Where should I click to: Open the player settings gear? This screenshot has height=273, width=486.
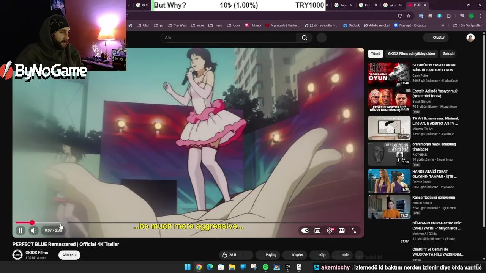coord(330,231)
